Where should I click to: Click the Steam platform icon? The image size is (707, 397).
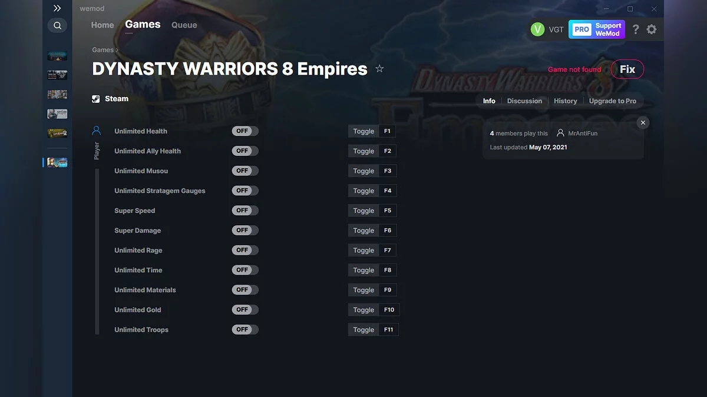(x=95, y=98)
